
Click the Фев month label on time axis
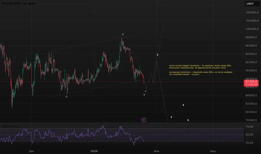coord(157,151)
